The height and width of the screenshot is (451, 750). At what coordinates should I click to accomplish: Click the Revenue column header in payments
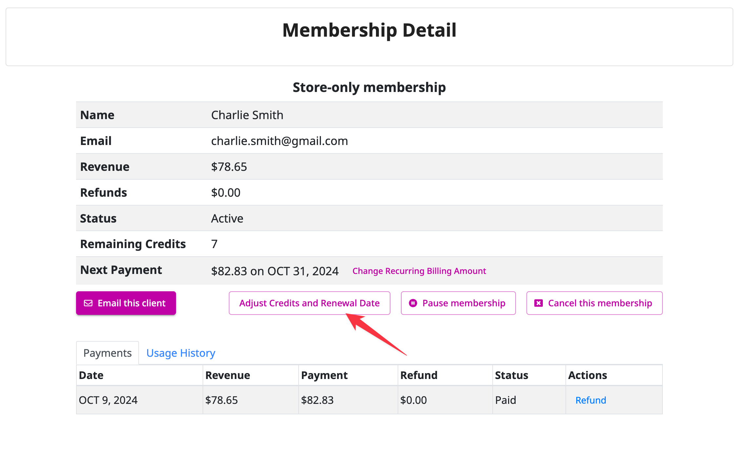click(227, 375)
